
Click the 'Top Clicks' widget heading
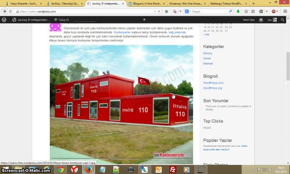click(213, 121)
